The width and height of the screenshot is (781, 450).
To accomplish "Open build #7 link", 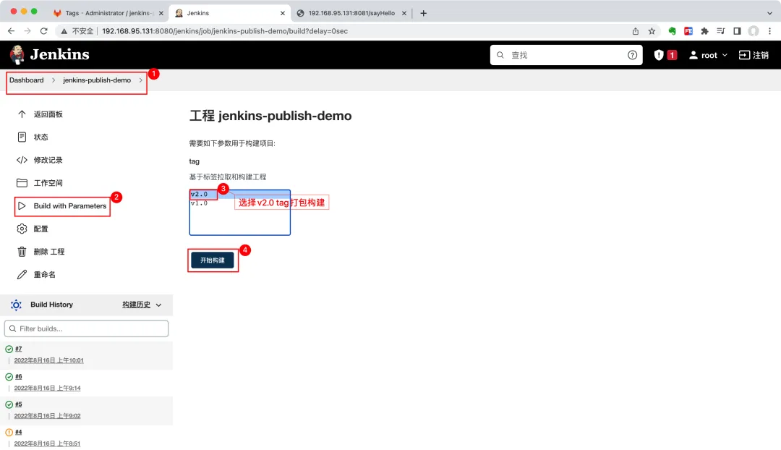I will click(x=18, y=349).
